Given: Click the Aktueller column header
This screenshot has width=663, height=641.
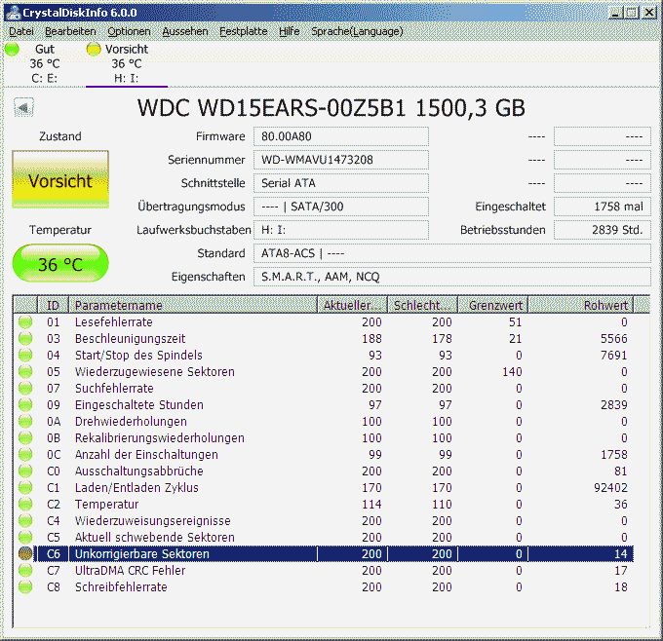Looking at the screenshot, I should (352, 305).
